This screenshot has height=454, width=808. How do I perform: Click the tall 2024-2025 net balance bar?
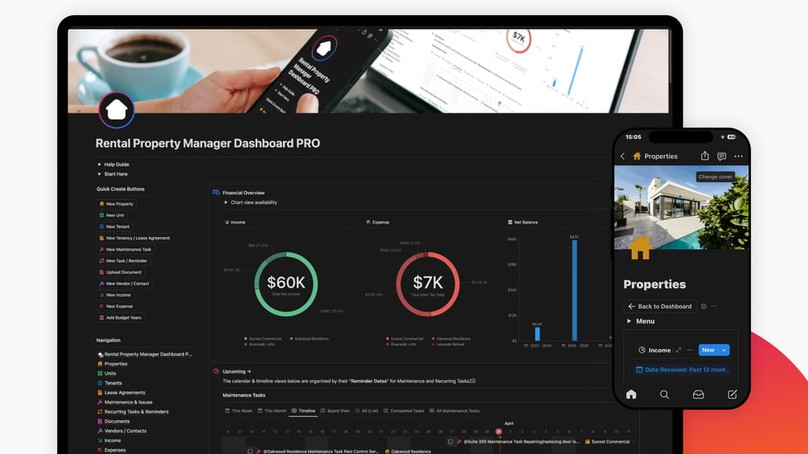(575, 290)
